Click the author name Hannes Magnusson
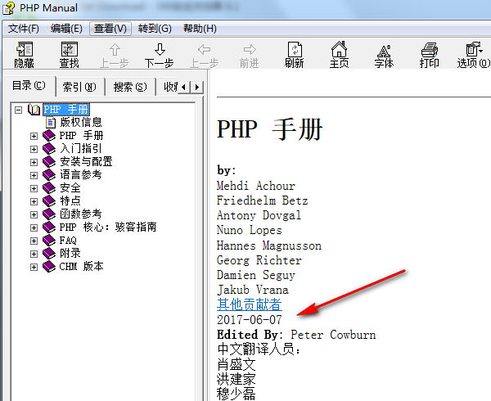Viewport: 491px width, 401px height. click(269, 246)
